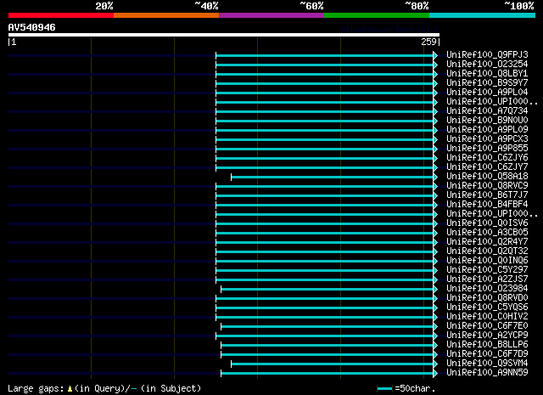Select the UniRef100_Q0ISV6 label
The height and width of the screenshot is (395, 543).
[x=487, y=223]
